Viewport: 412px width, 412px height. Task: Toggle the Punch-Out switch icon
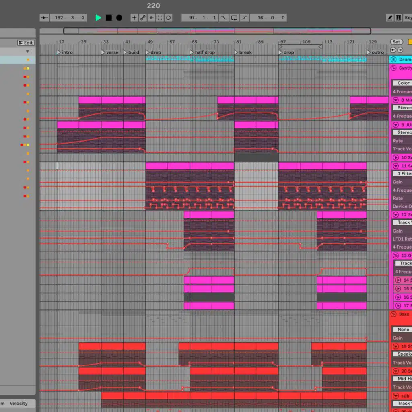click(244, 18)
